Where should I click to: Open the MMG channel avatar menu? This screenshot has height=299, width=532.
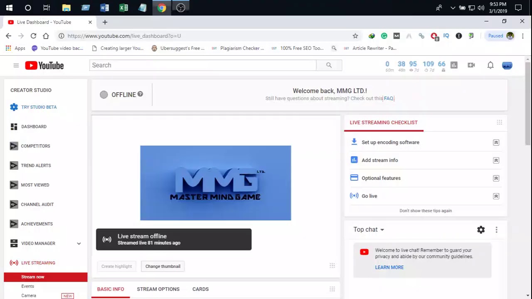pos(507,65)
